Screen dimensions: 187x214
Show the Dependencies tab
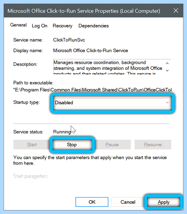(93, 26)
